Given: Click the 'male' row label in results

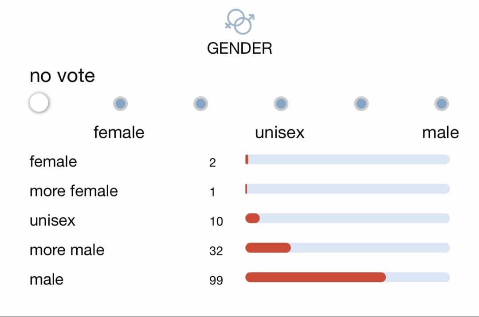Looking at the screenshot, I should [x=47, y=279].
